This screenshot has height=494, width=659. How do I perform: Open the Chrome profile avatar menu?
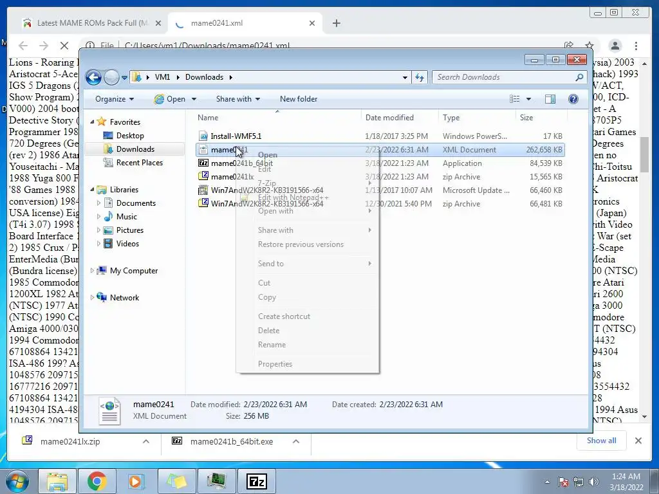615,46
